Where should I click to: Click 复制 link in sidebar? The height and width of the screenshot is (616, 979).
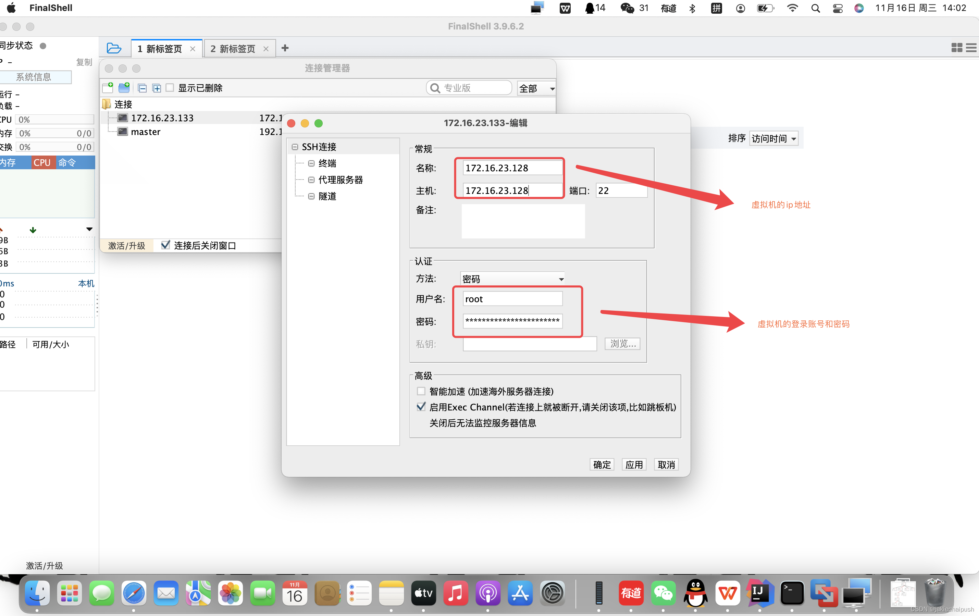coord(84,62)
